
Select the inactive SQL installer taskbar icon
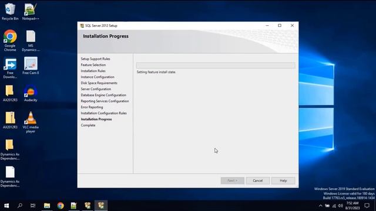[x=88, y=206]
